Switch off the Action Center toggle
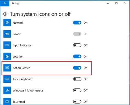 tap(77, 68)
